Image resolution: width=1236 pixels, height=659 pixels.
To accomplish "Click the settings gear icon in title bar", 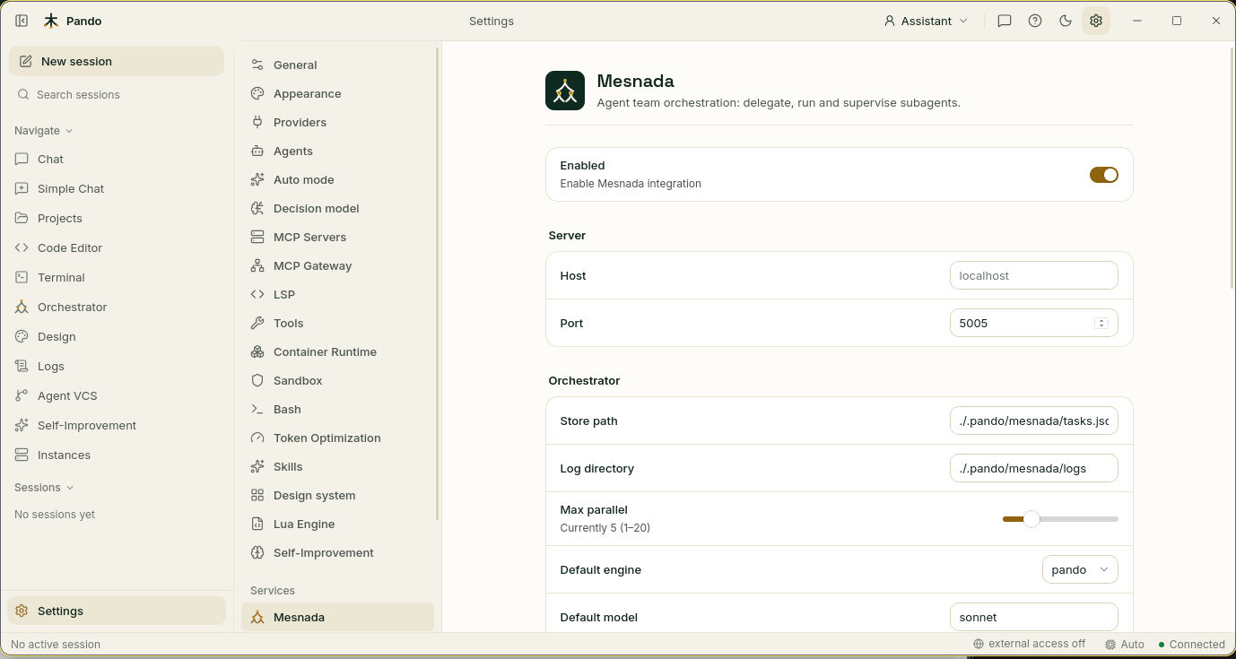I will click(x=1096, y=21).
